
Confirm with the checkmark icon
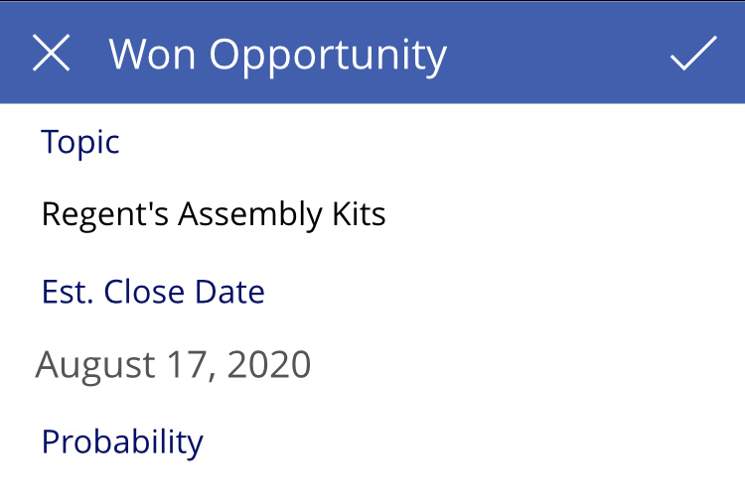pyautogui.click(x=692, y=54)
